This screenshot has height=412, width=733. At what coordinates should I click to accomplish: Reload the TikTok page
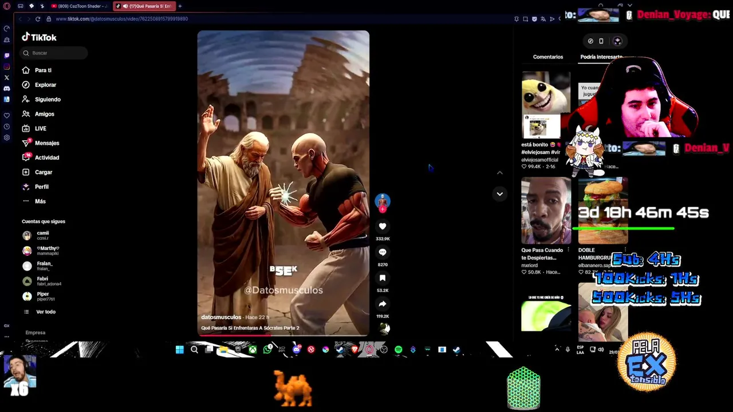click(x=38, y=19)
